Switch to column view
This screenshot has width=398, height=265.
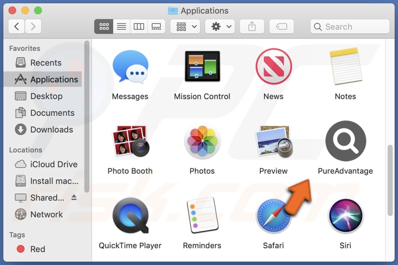point(139,26)
